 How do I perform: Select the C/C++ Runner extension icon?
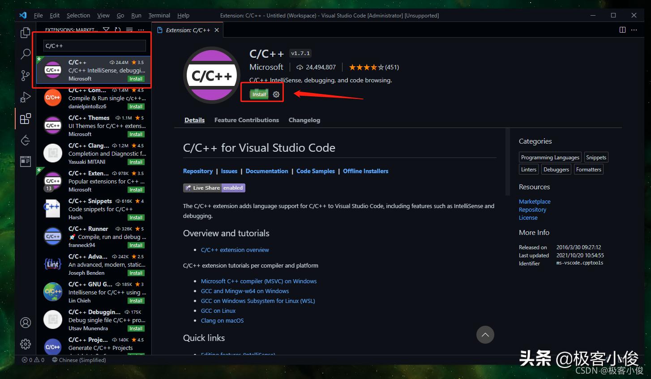(x=53, y=237)
